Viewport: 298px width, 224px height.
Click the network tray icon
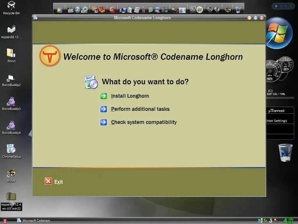tap(260, 220)
